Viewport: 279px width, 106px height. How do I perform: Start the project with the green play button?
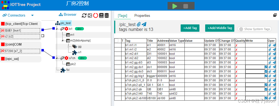[175, 6]
